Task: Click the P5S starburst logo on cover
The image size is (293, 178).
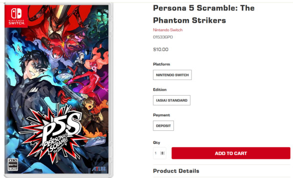Action: tap(55, 134)
